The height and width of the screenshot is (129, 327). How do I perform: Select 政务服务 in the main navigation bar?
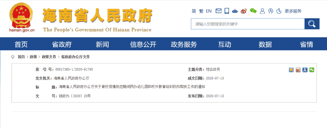pyautogui.click(x=184, y=45)
